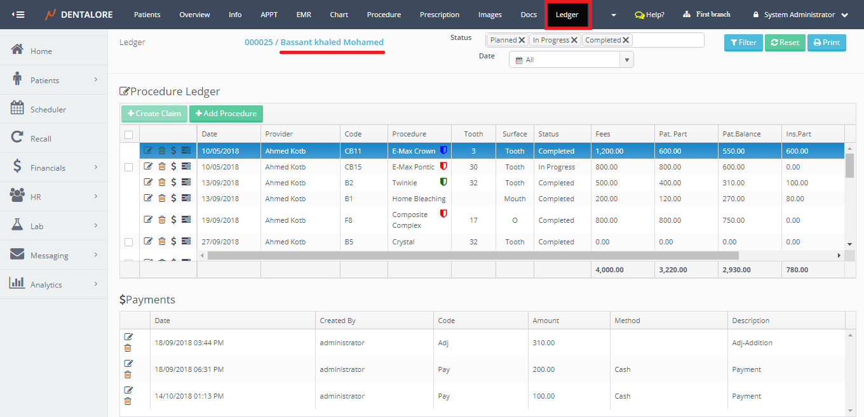Tick the checkbox for E-Max Pontic row
This screenshot has width=864, height=417.
(x=129, y=167)
